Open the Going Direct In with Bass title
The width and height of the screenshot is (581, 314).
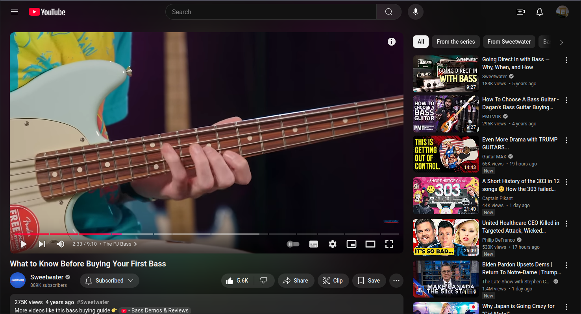(516, 63)
